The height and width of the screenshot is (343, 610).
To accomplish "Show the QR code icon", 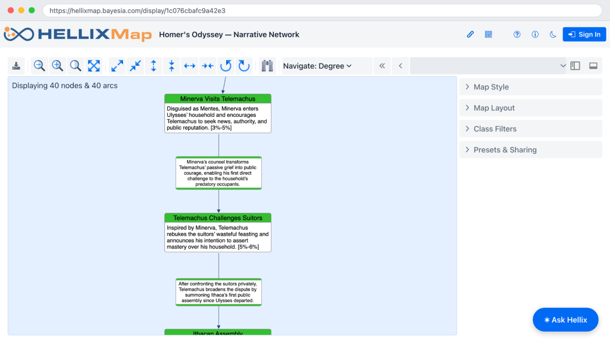I will (489, 35).
